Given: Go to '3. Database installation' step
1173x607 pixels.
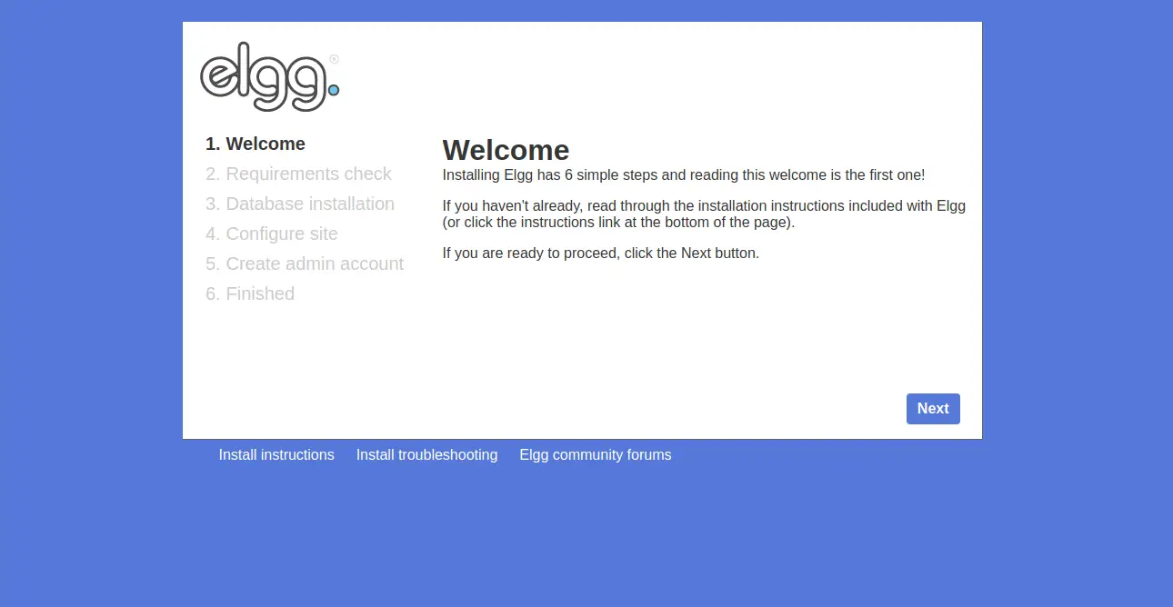Looking at the screenshot, I should (x=300, y=204).
